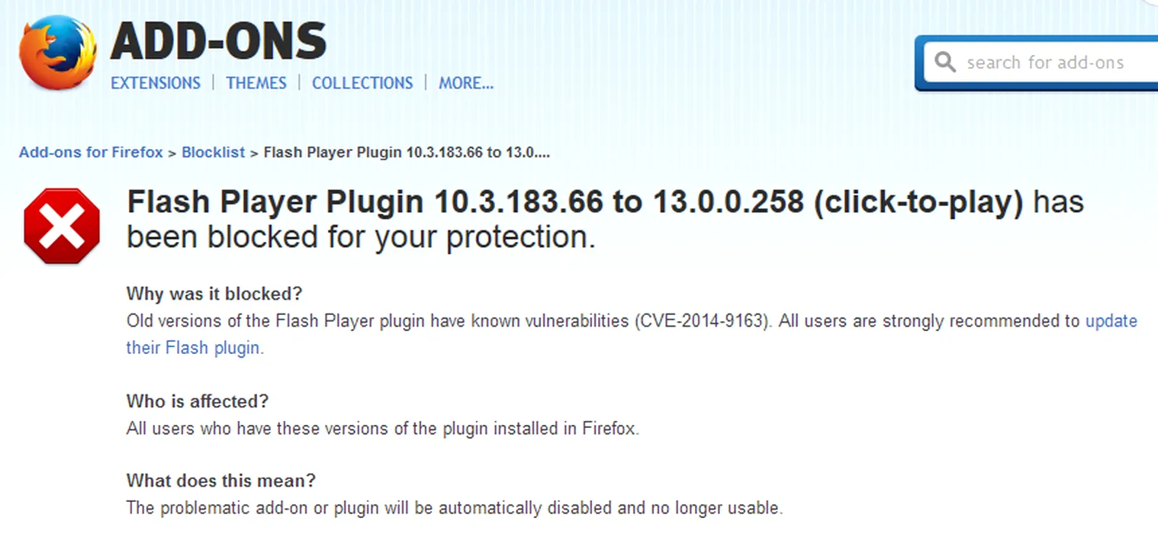Open the update their Flash plugin link

pos(1111,321)
